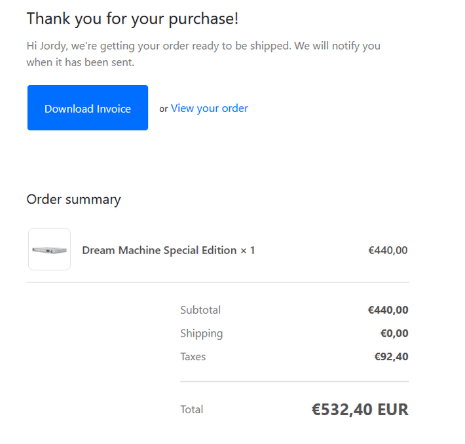The width and height of the screenshot is (465, 444).
Task: Click the Hi Jordy order message text
Action: [204, 54]
